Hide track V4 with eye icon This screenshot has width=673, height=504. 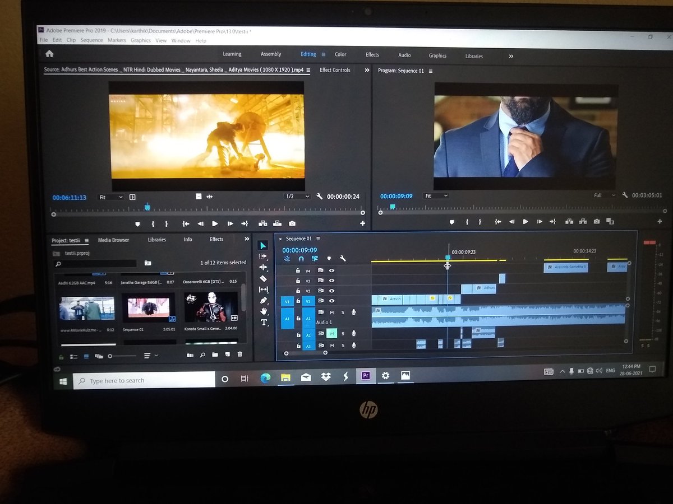(x=331, y=270)
